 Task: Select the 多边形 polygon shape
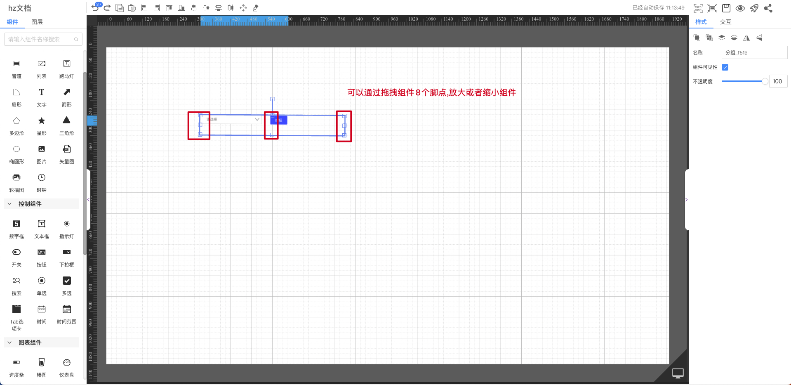tap(16, 126)
